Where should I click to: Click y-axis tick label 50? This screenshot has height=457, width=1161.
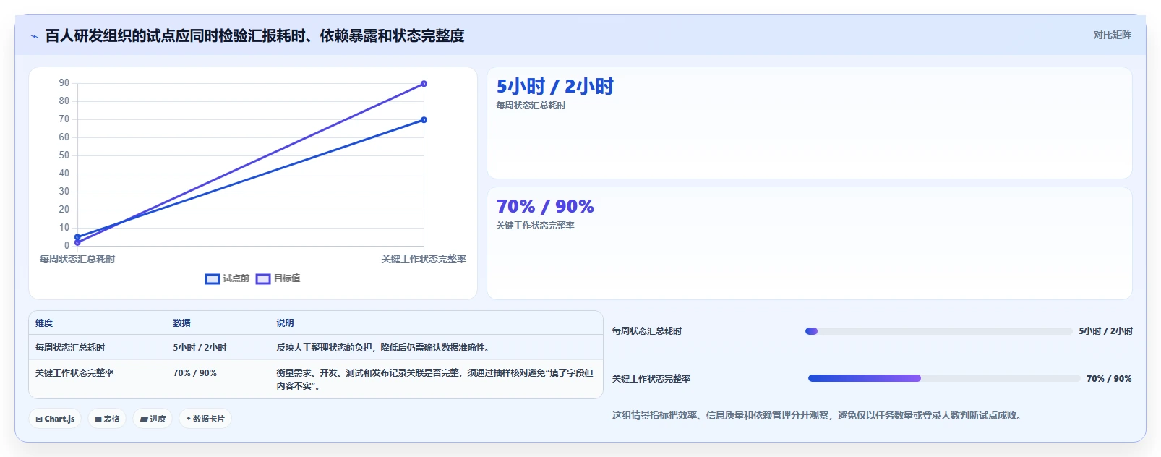tap(64, 155)
